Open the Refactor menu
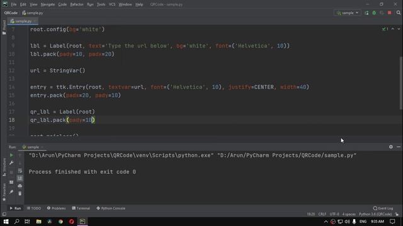The width and height of the screenshot is (403, 226). (x=77, y=4)
